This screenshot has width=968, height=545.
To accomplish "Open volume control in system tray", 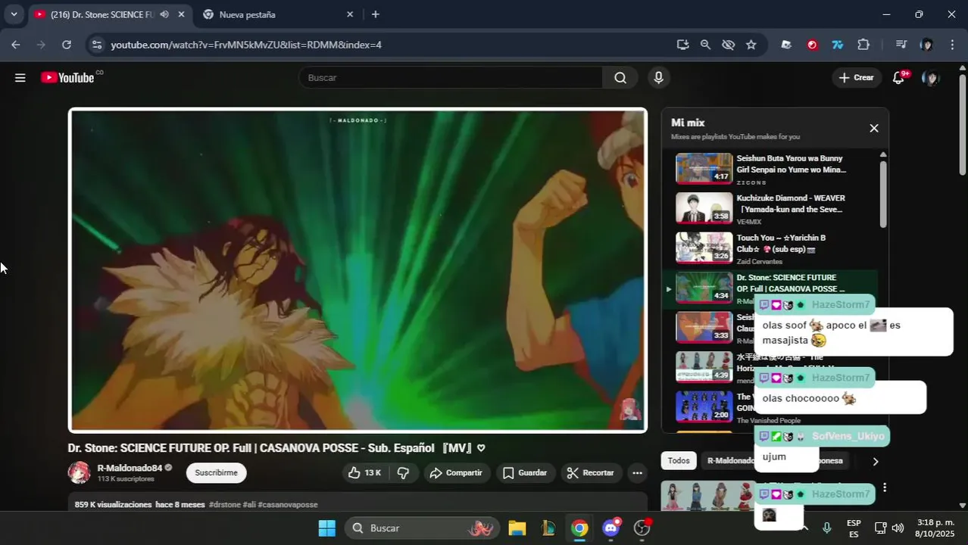I will (x=898, y=528).
